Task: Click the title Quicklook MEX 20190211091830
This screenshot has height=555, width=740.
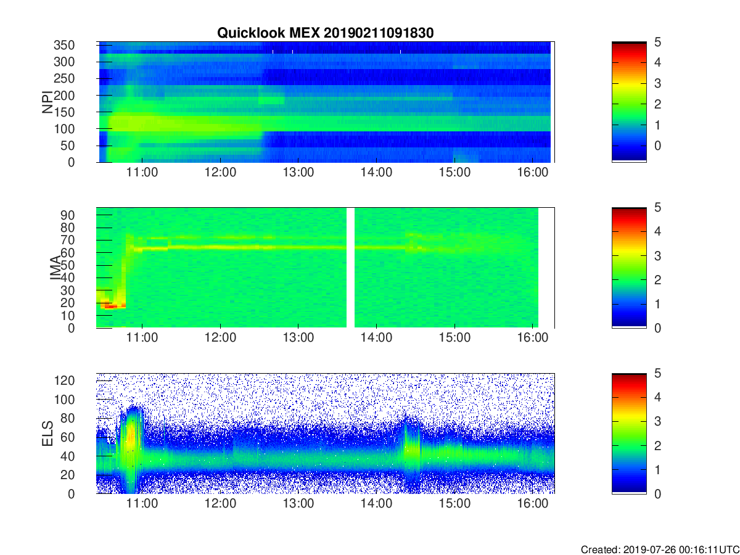Action: point(326,33)
